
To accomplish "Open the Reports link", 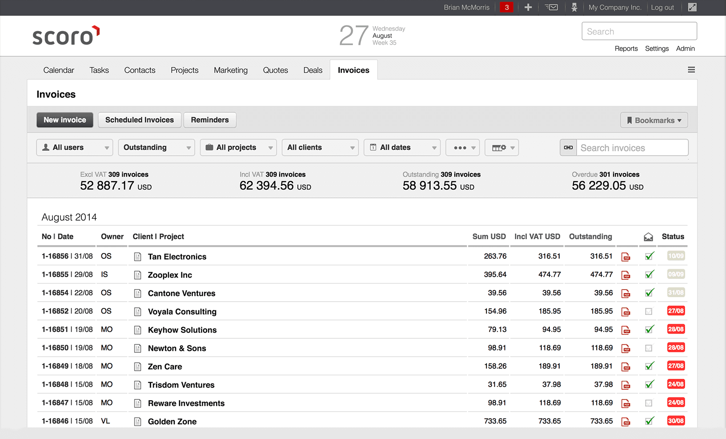I will (626, 48).
